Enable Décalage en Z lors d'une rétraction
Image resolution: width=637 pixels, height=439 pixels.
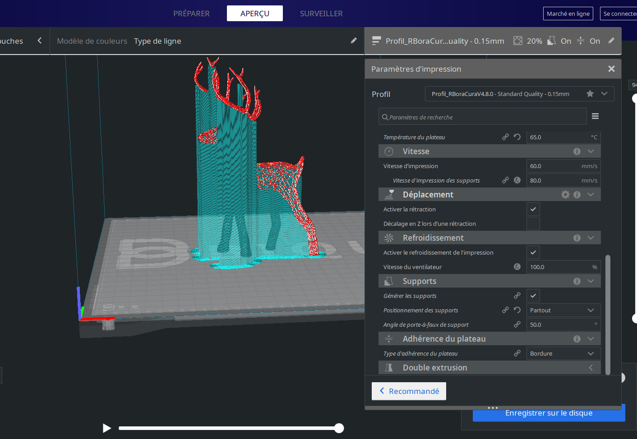point(533,224)
